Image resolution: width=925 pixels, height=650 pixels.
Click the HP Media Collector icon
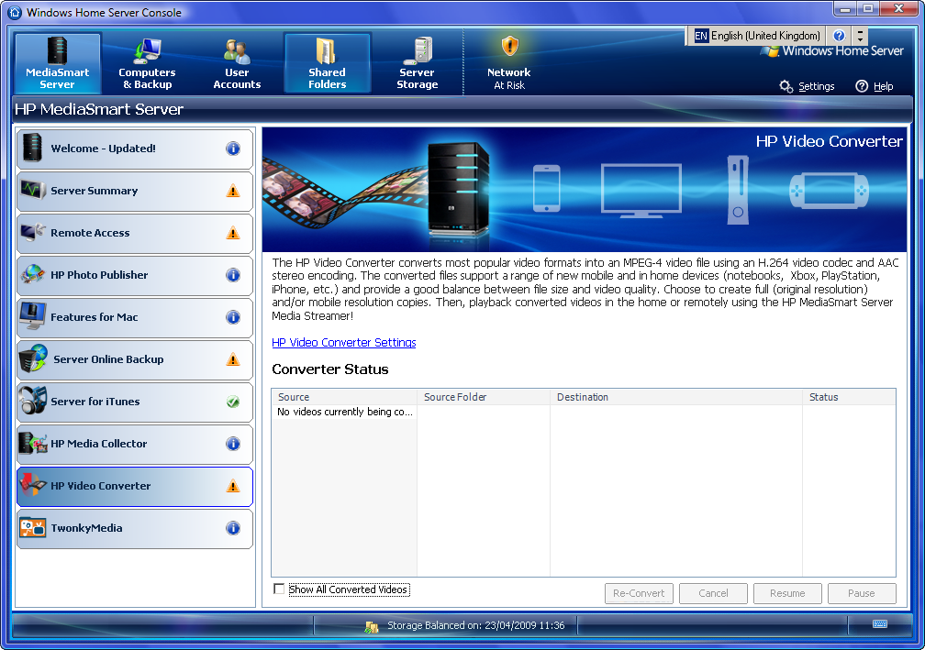click(33, 443)
